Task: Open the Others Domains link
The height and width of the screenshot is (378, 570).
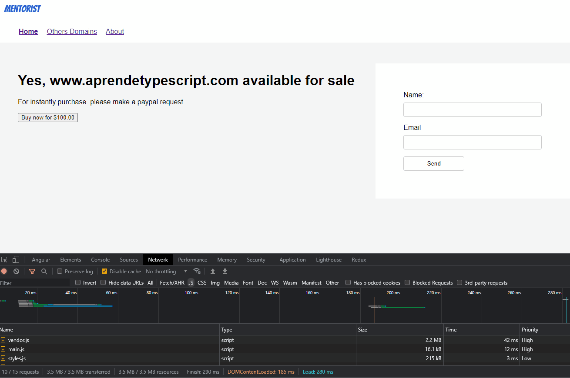Action: 72,31
